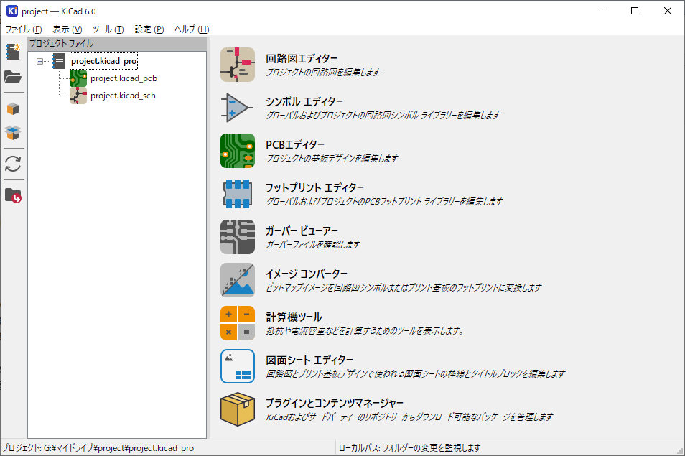The width and height of the screenshot is (685, 456).
Task: Launch the 計算機ツール calculator
Action: [238, 323]
